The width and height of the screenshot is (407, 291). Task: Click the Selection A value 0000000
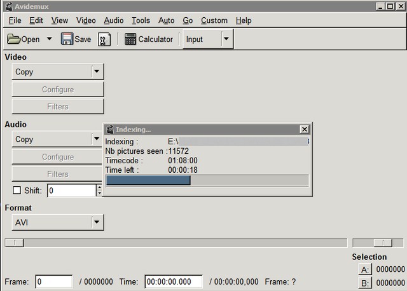tap(390, 269)
